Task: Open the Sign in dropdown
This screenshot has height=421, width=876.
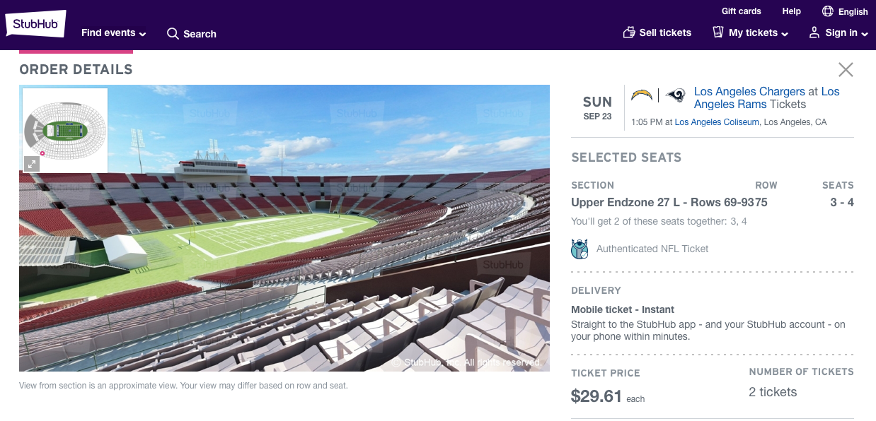Action: 846,32
